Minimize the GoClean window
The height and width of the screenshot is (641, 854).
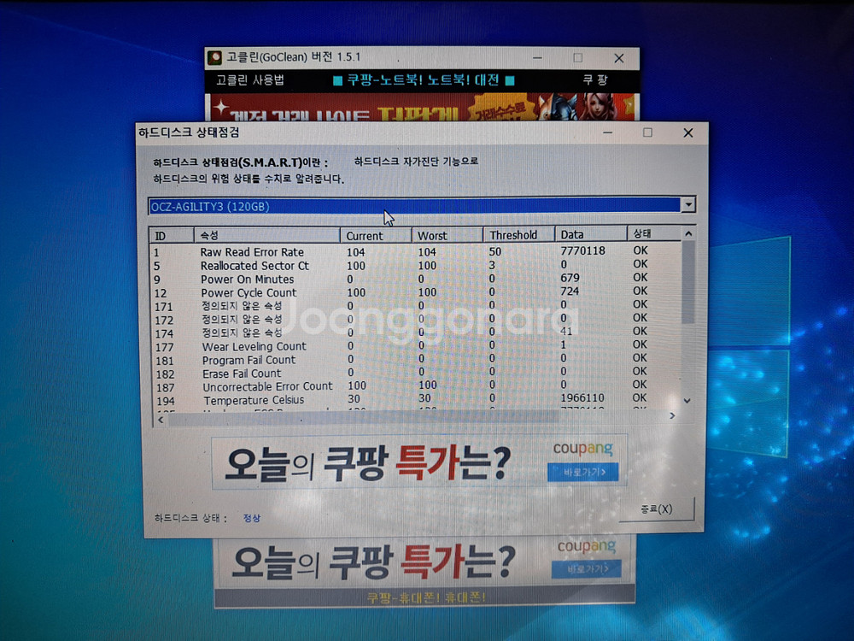[537, 58]
